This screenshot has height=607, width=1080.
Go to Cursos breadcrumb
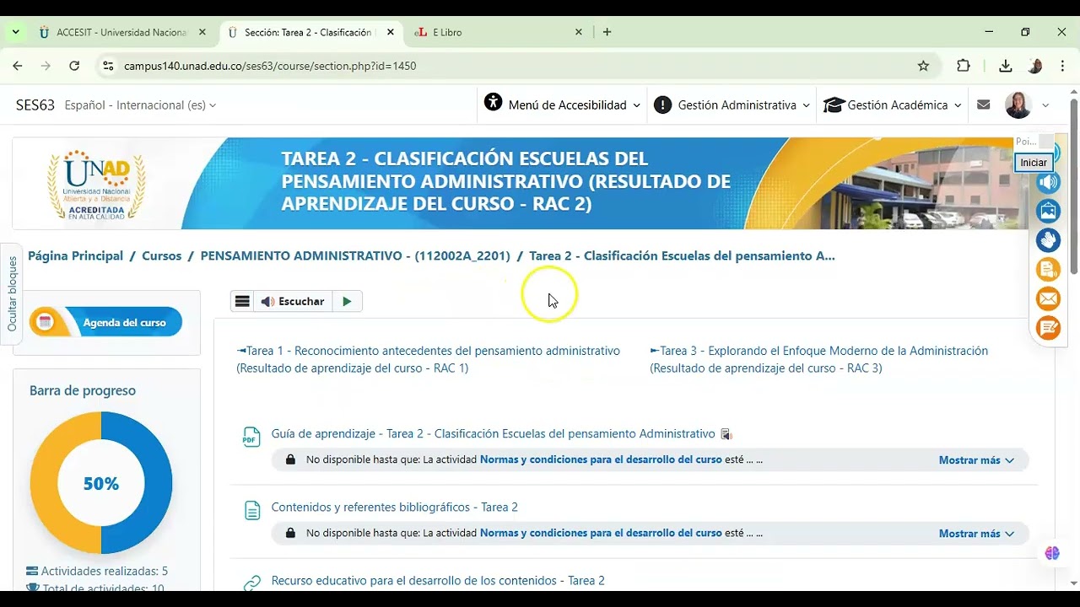coord(161,255)
